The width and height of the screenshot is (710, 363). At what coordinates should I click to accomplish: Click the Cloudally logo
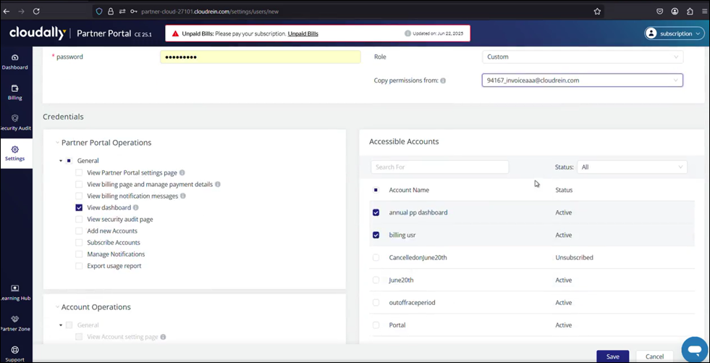(38, 33)
